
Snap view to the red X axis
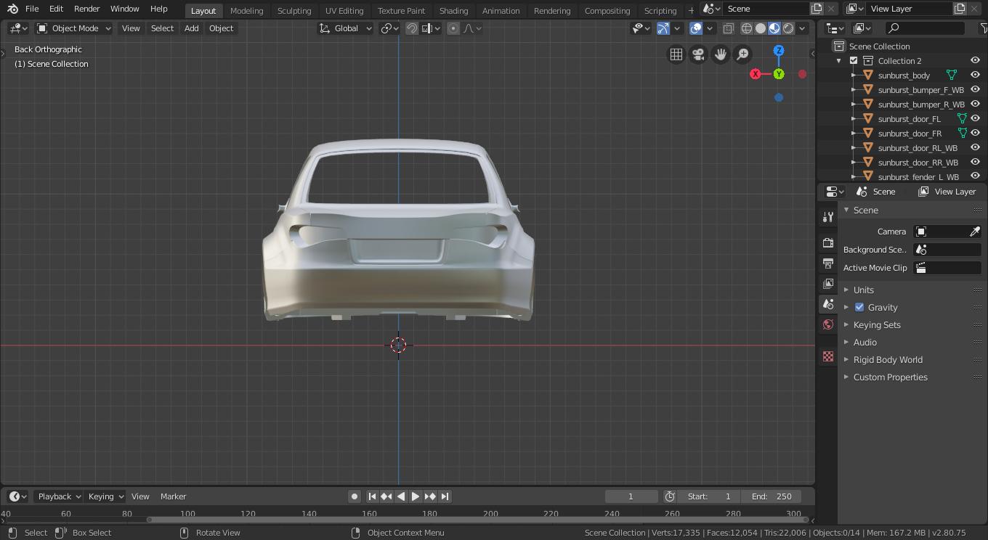click(x=756, y=74)
